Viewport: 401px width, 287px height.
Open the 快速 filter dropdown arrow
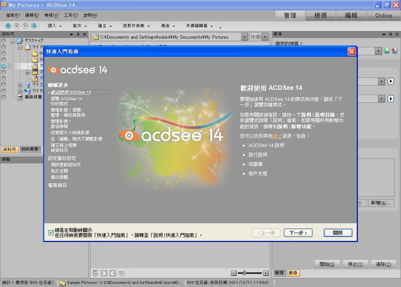pos(265,37)
